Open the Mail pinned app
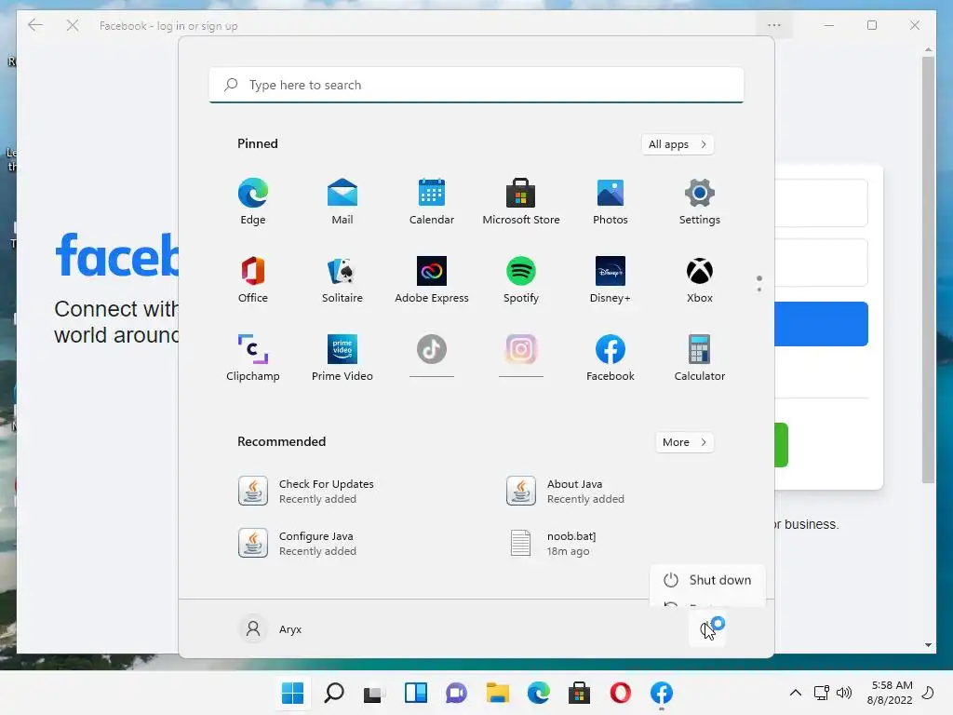 coord(342,201)
